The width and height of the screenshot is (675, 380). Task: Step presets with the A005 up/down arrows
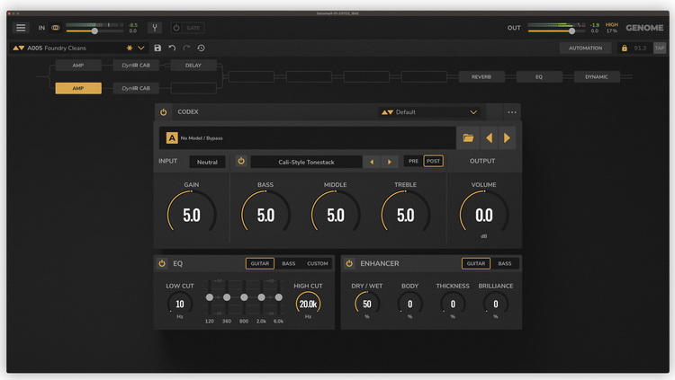(18, 49)
